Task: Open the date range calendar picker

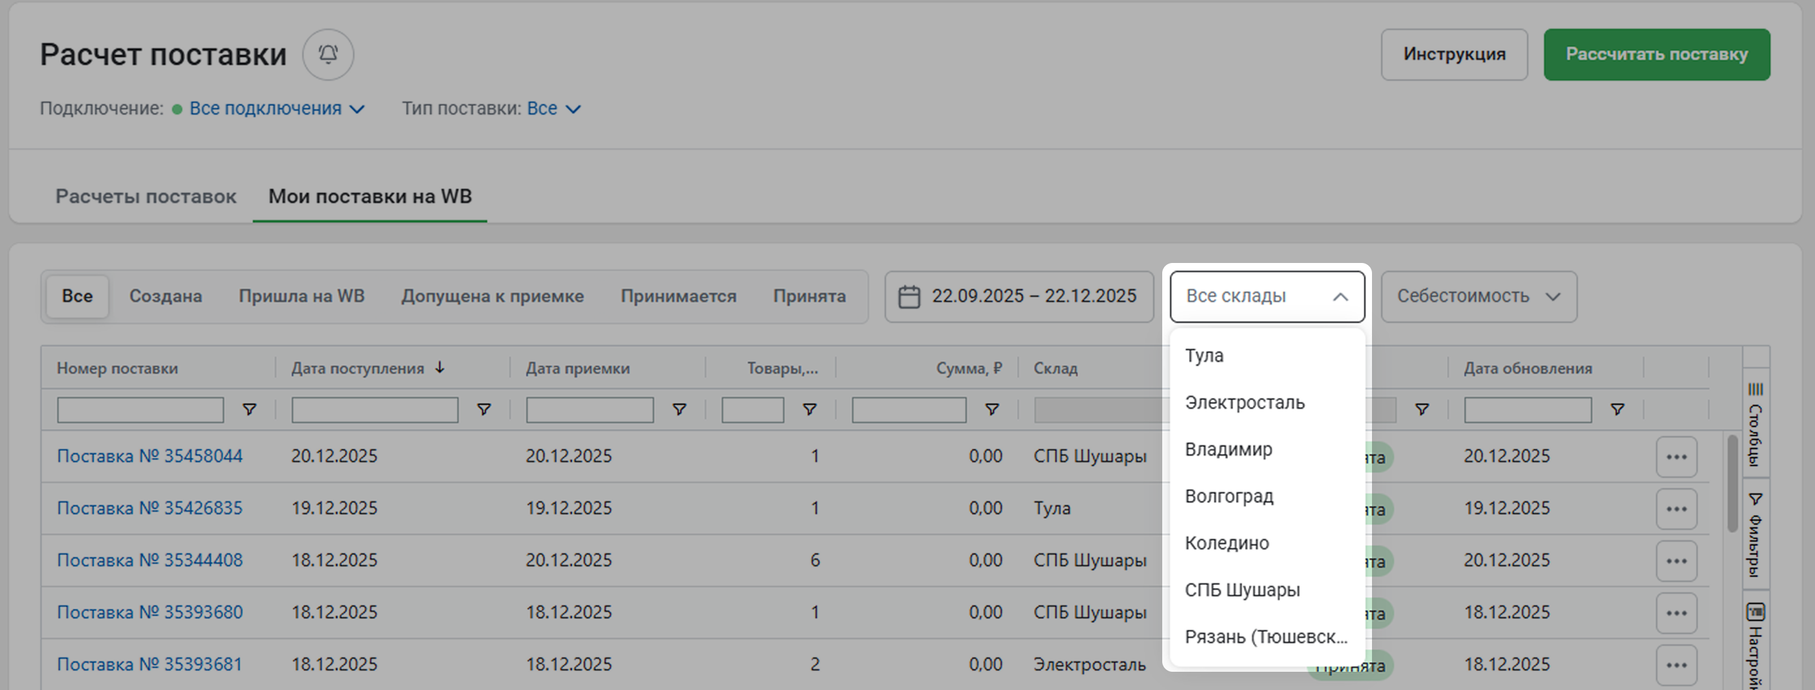Action: click(1019, 296)
